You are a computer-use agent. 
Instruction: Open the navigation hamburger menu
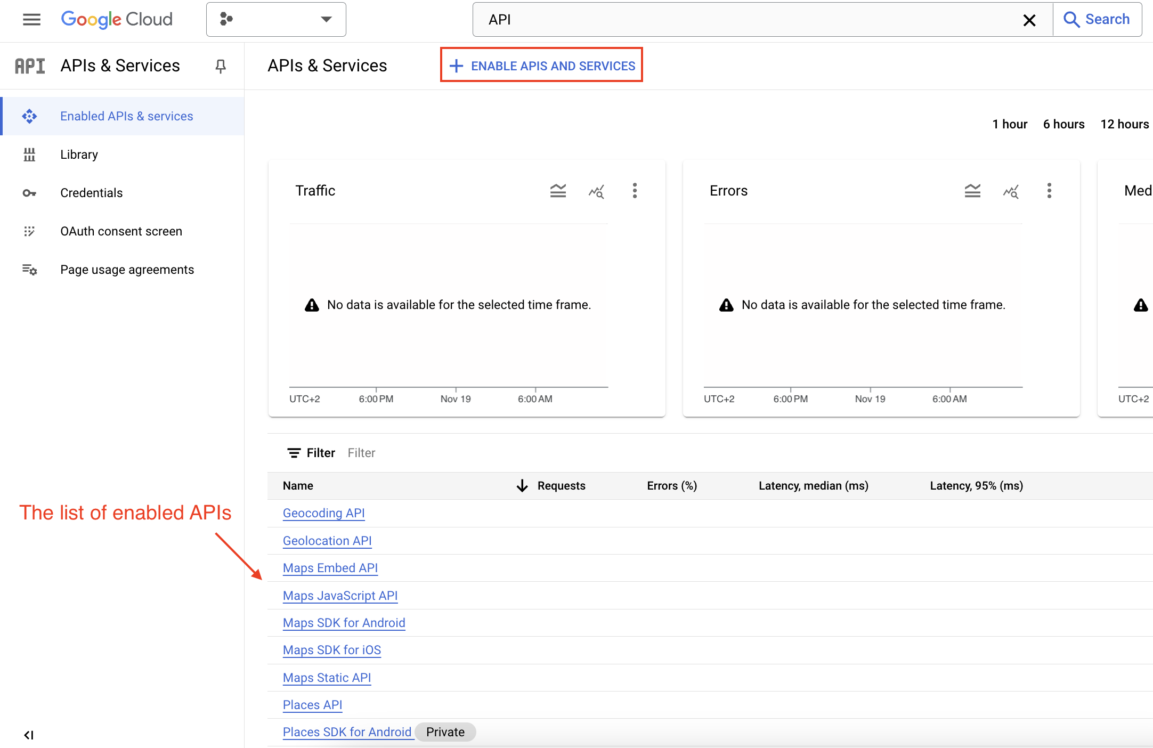tap(31, 20)
